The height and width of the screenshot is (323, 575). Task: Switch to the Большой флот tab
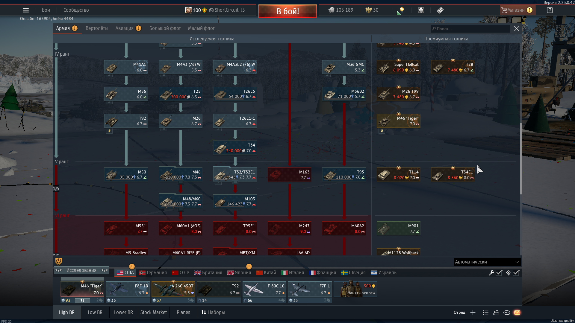pyautogui.click(x=165, y=28)
